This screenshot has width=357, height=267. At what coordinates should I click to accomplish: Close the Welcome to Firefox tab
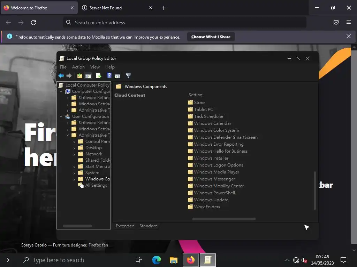(x=72, y=8)
